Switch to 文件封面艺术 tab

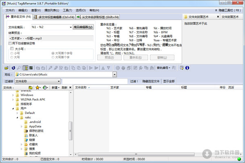(x=232, y=17)
